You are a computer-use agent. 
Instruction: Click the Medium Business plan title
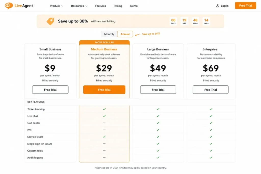[x=104, y=49]
